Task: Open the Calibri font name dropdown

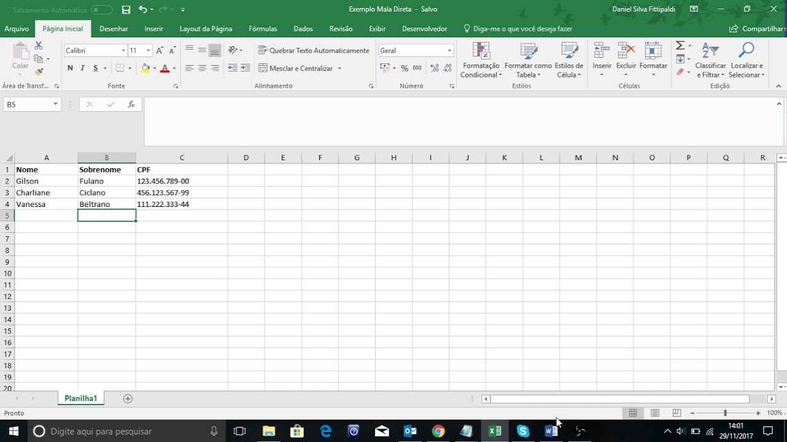Action: pos(123,50)
